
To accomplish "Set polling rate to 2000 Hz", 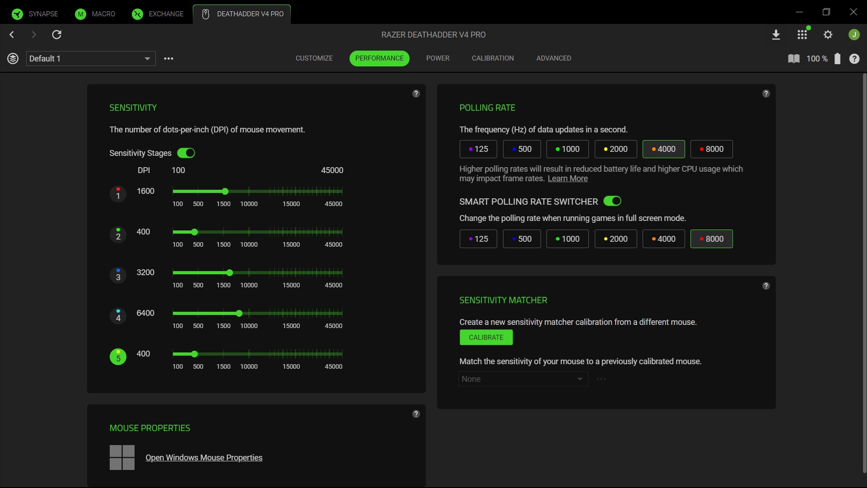I will click(615, 149).
